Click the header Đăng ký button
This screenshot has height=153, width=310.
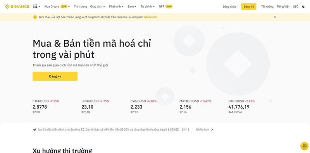click(x=249, y=7)
